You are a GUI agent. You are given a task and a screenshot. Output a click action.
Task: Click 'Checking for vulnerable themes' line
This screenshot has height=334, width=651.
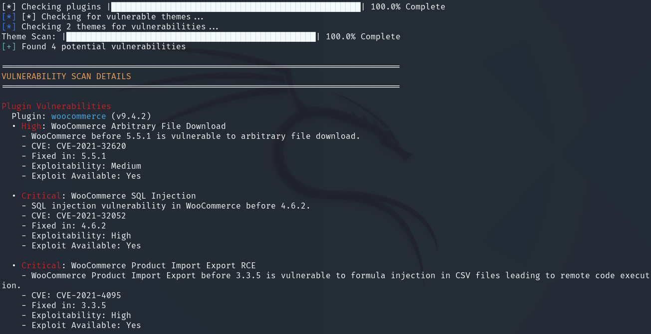point(103,17)
